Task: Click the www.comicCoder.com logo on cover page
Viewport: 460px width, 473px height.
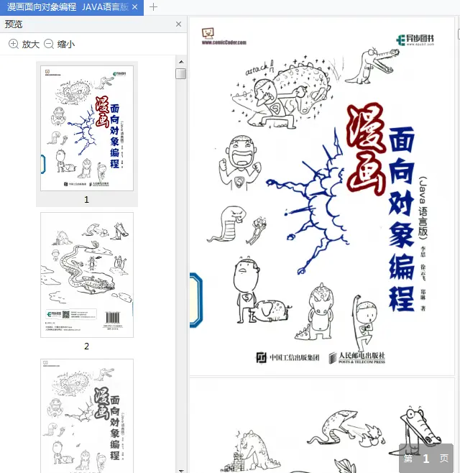Action: [x=224, y=37]
